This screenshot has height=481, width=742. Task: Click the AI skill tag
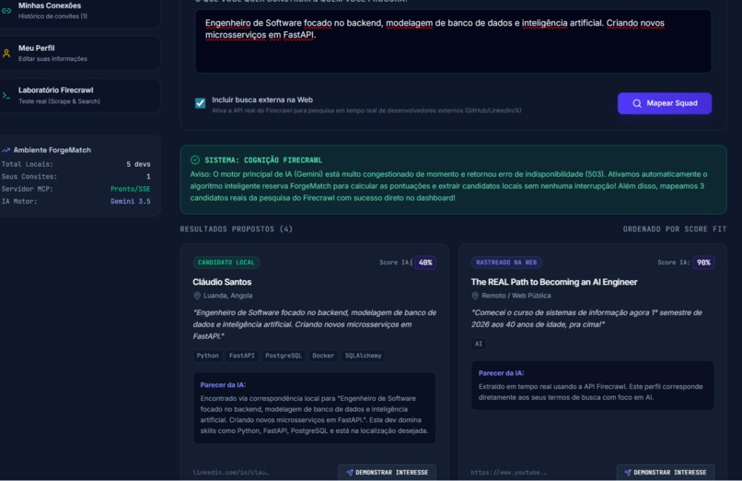coord(479,344)
